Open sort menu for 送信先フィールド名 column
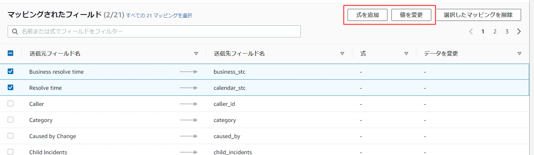This screenshot has width=534, height=155. [x=342, y=54]
